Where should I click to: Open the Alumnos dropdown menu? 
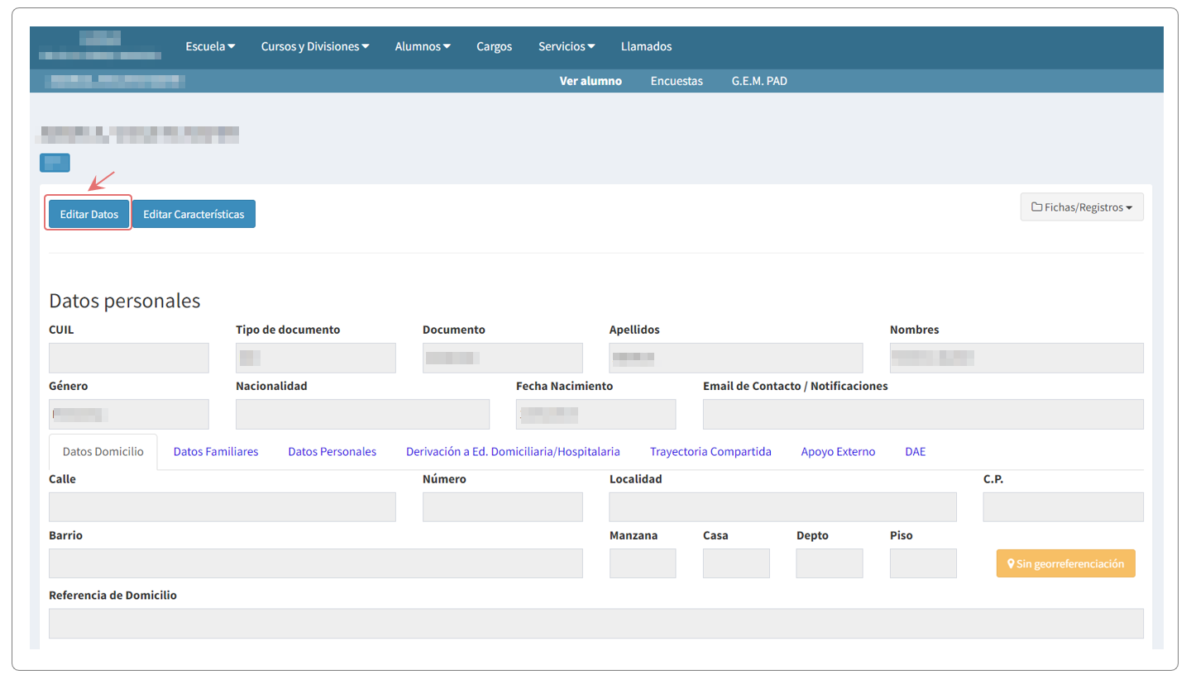click(x=423, y=46)
